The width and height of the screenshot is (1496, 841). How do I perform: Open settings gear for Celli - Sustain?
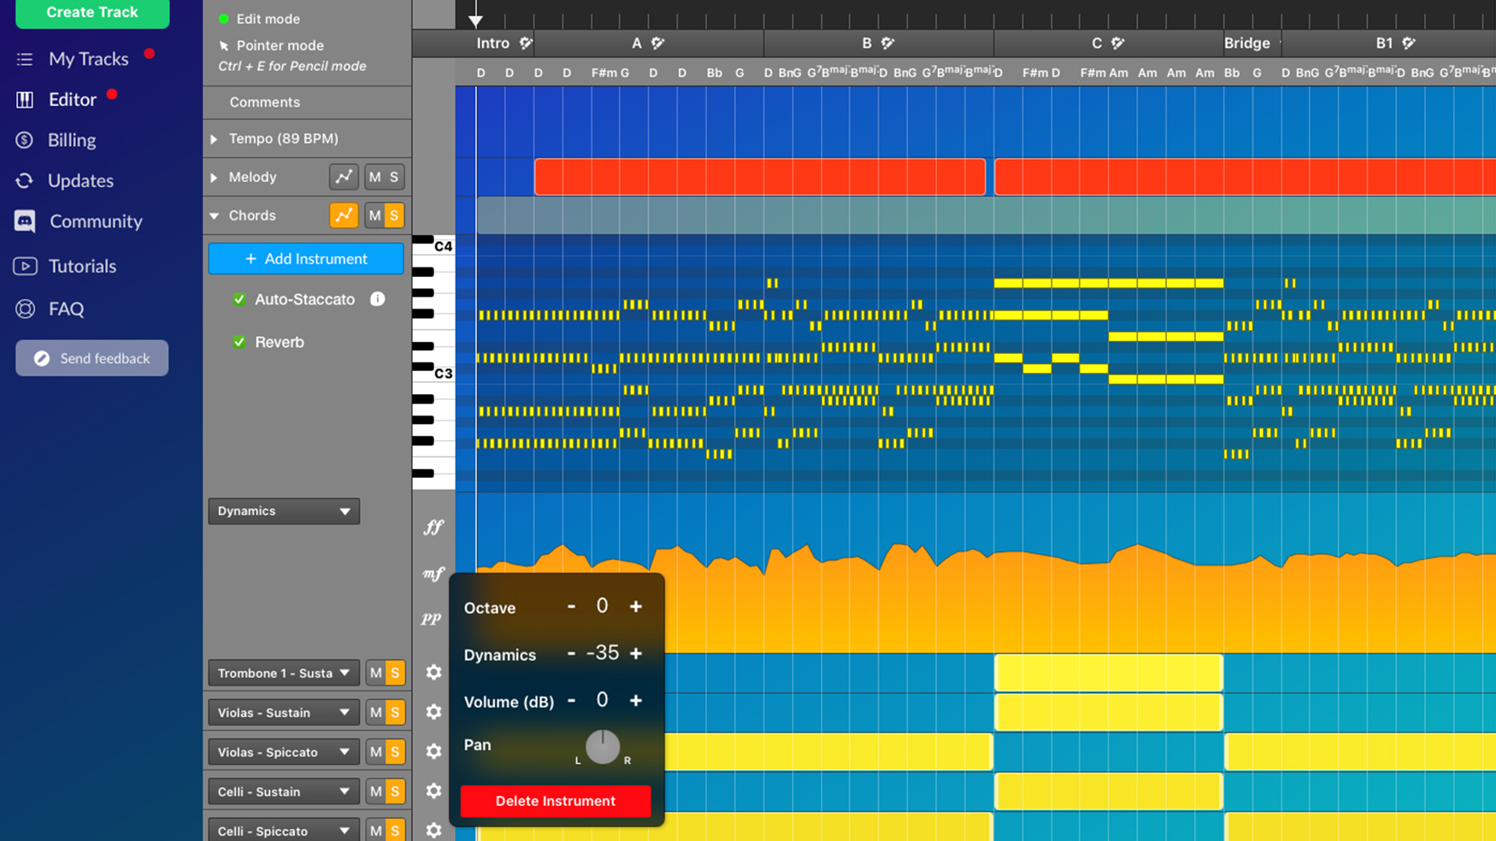point(433,791)
